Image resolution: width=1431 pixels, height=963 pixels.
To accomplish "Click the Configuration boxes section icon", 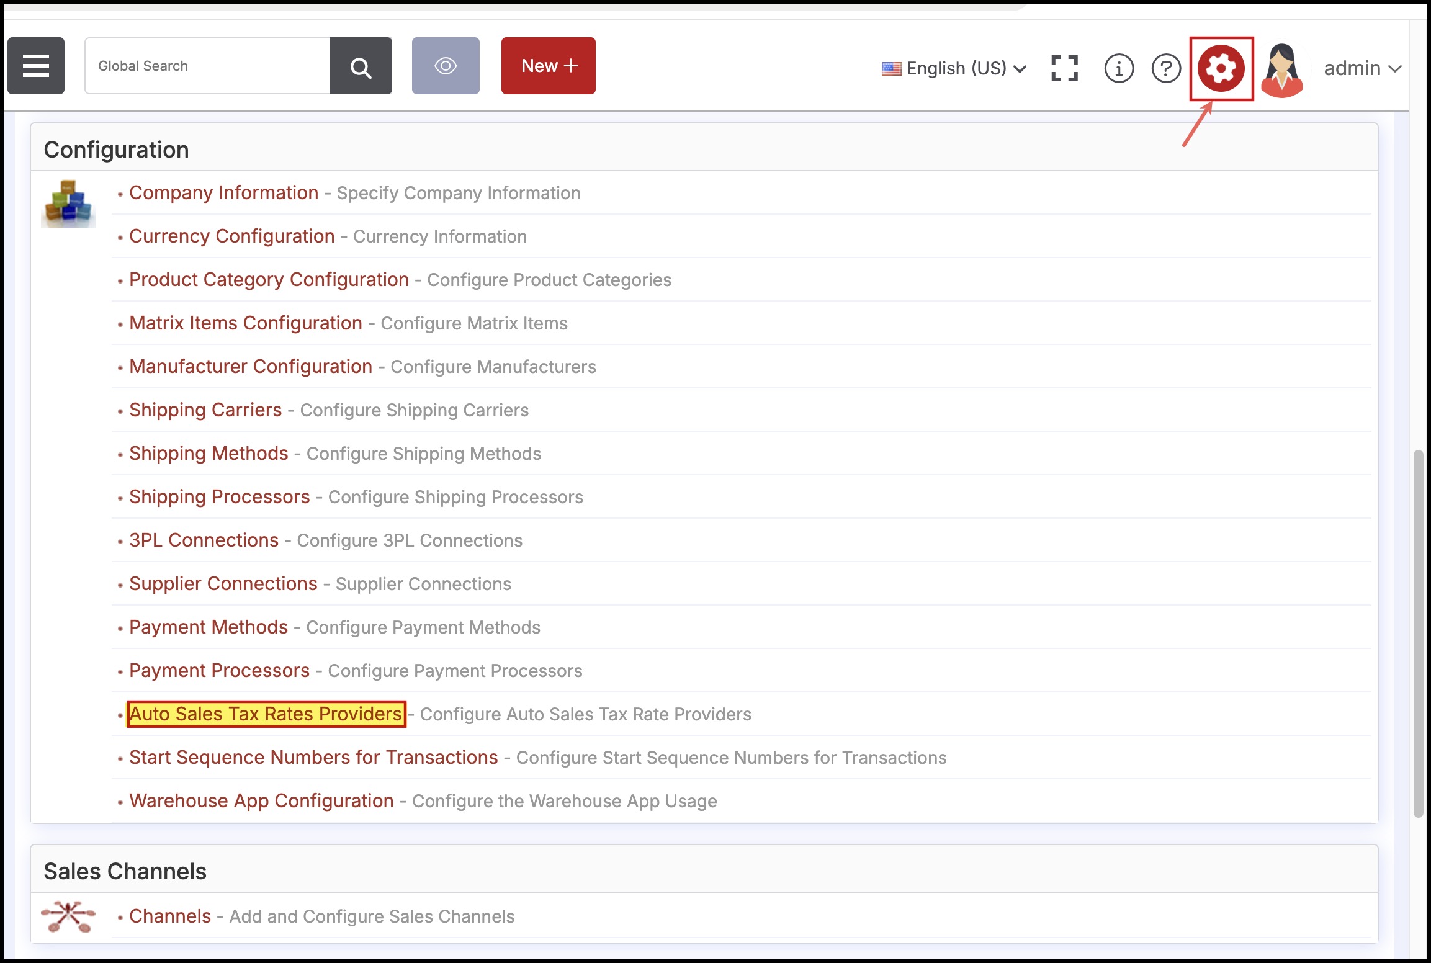I will tap(68, 204).
